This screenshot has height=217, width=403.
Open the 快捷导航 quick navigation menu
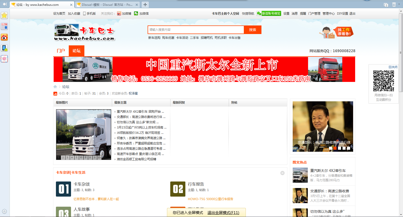(248, 14)
